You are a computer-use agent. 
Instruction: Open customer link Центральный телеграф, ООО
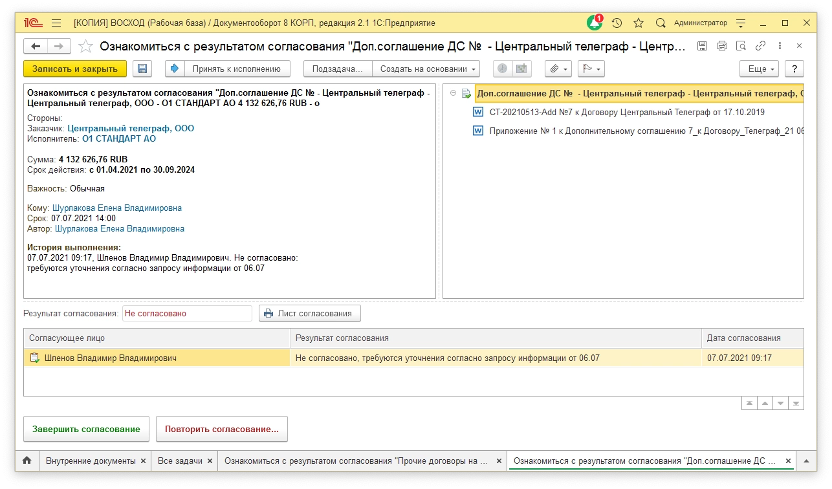pos(131,128)
